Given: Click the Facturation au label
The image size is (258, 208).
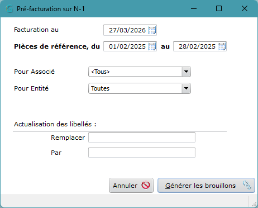Looking at the screenshot, I should (x=36, y=30).
